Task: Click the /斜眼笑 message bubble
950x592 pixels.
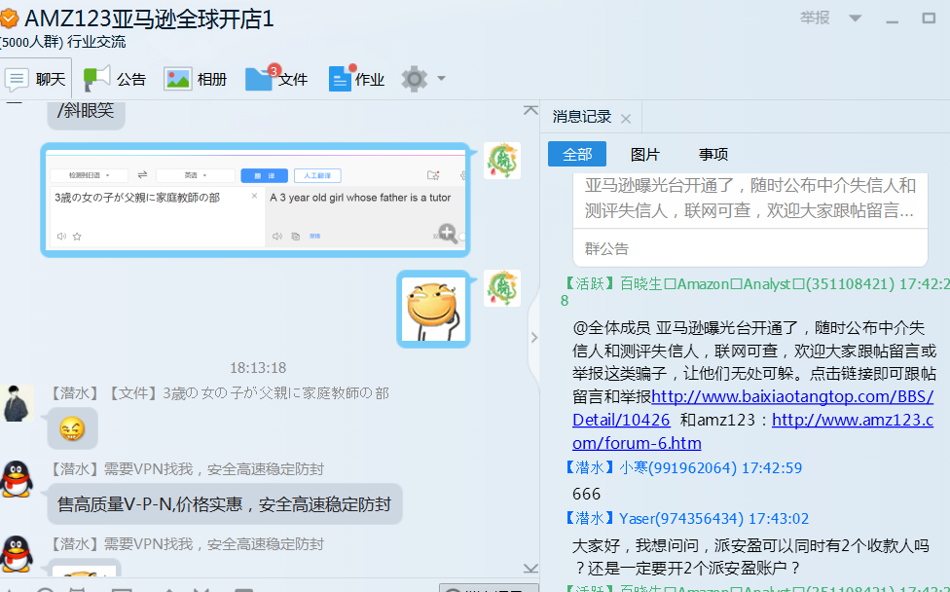Action: click(x=86, y=113)
